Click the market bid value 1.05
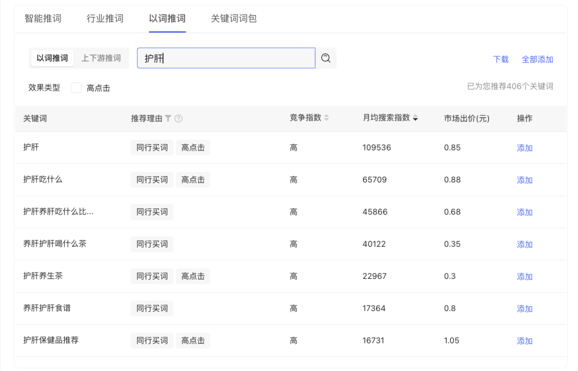The image size is (578, 371). coord(452,340)
